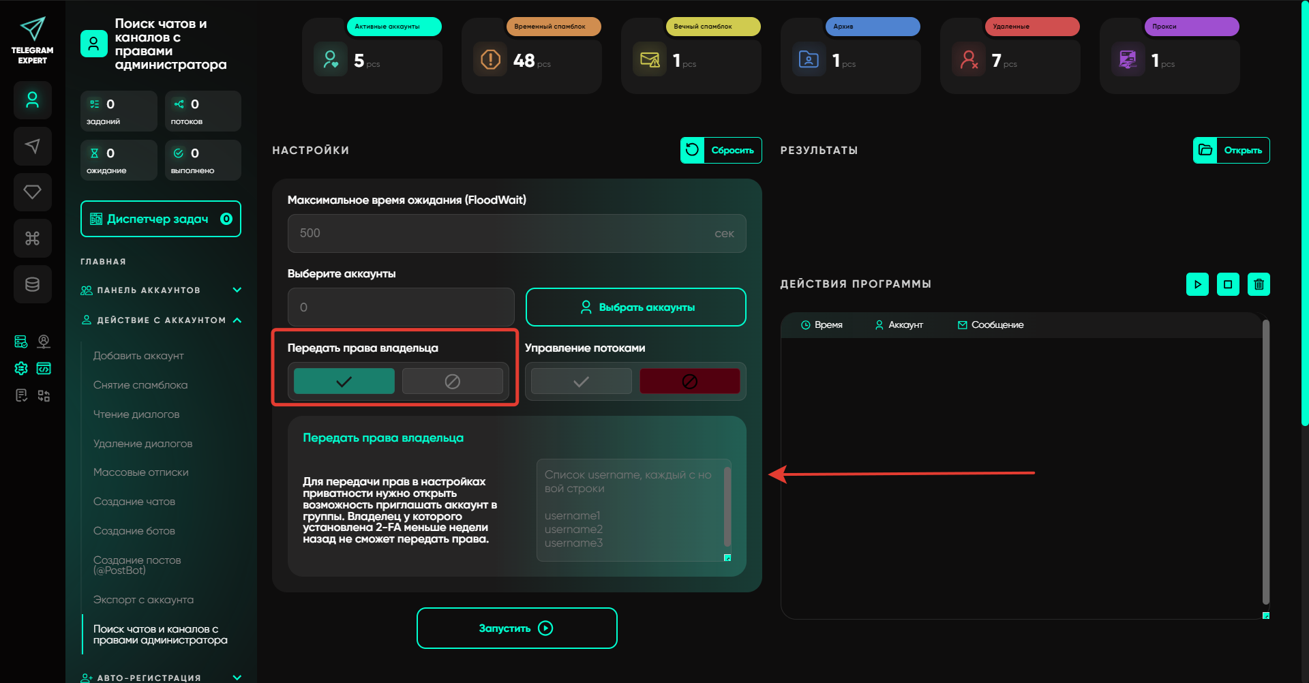Click the paper plane icon in left sidebar

32,146
